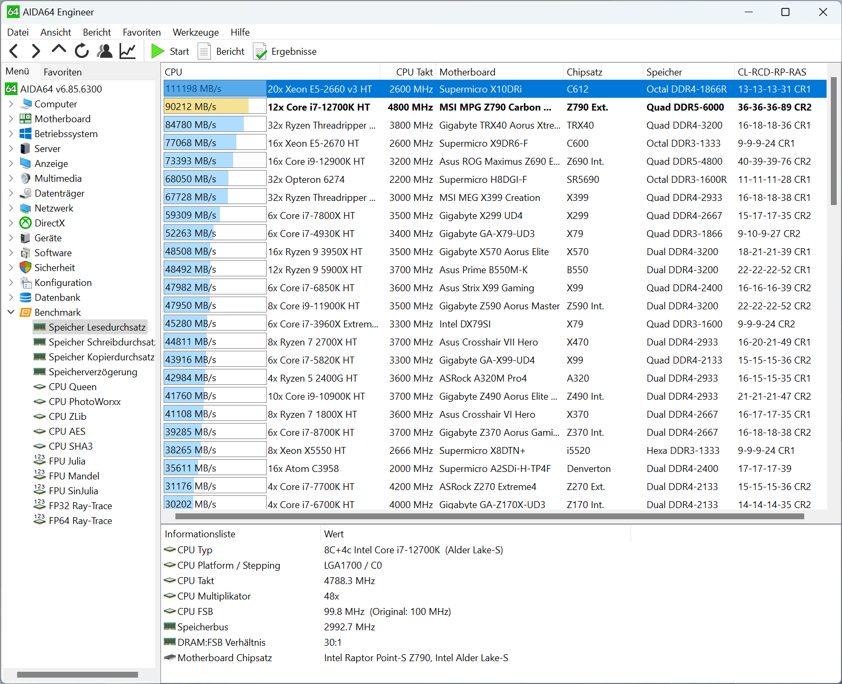Switch to the Favoriten tab
Screen dimensions: 842x684
[63, 72]
